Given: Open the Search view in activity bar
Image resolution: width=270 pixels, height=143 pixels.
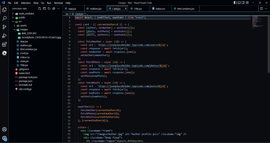Looking at the screenshot, I should point(4,18).
